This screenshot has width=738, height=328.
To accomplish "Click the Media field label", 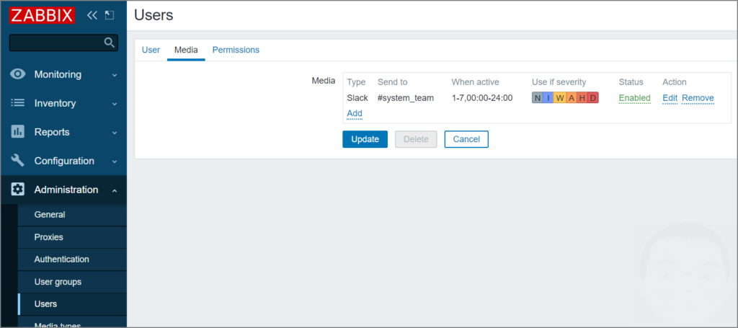I will pos(324,81).
